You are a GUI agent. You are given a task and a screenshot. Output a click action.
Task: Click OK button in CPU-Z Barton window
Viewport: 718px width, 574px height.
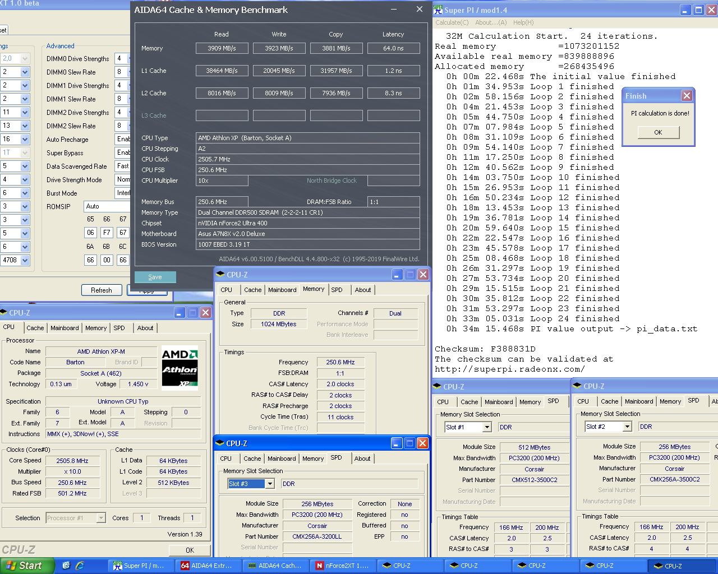pyautogui.click(x=190, y=550)
